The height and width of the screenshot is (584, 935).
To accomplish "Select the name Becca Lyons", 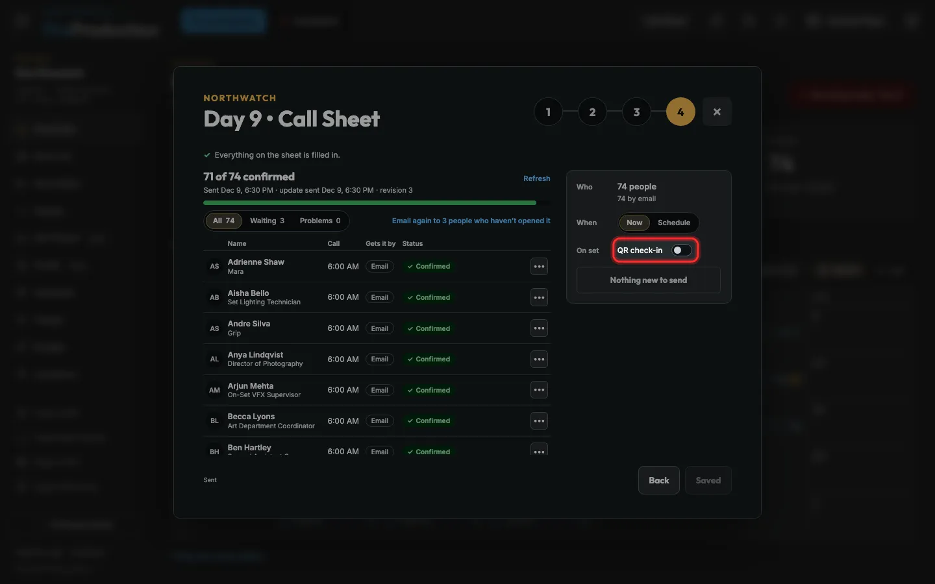I will tap(251, 417).
